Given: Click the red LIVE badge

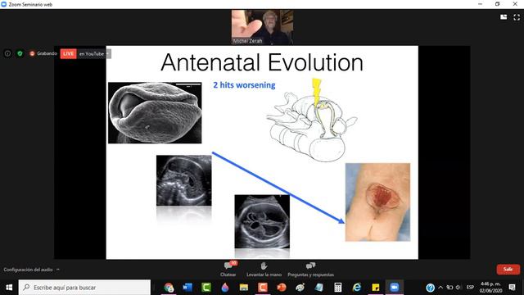Looking at the screenshot, I should pos(69,53).
